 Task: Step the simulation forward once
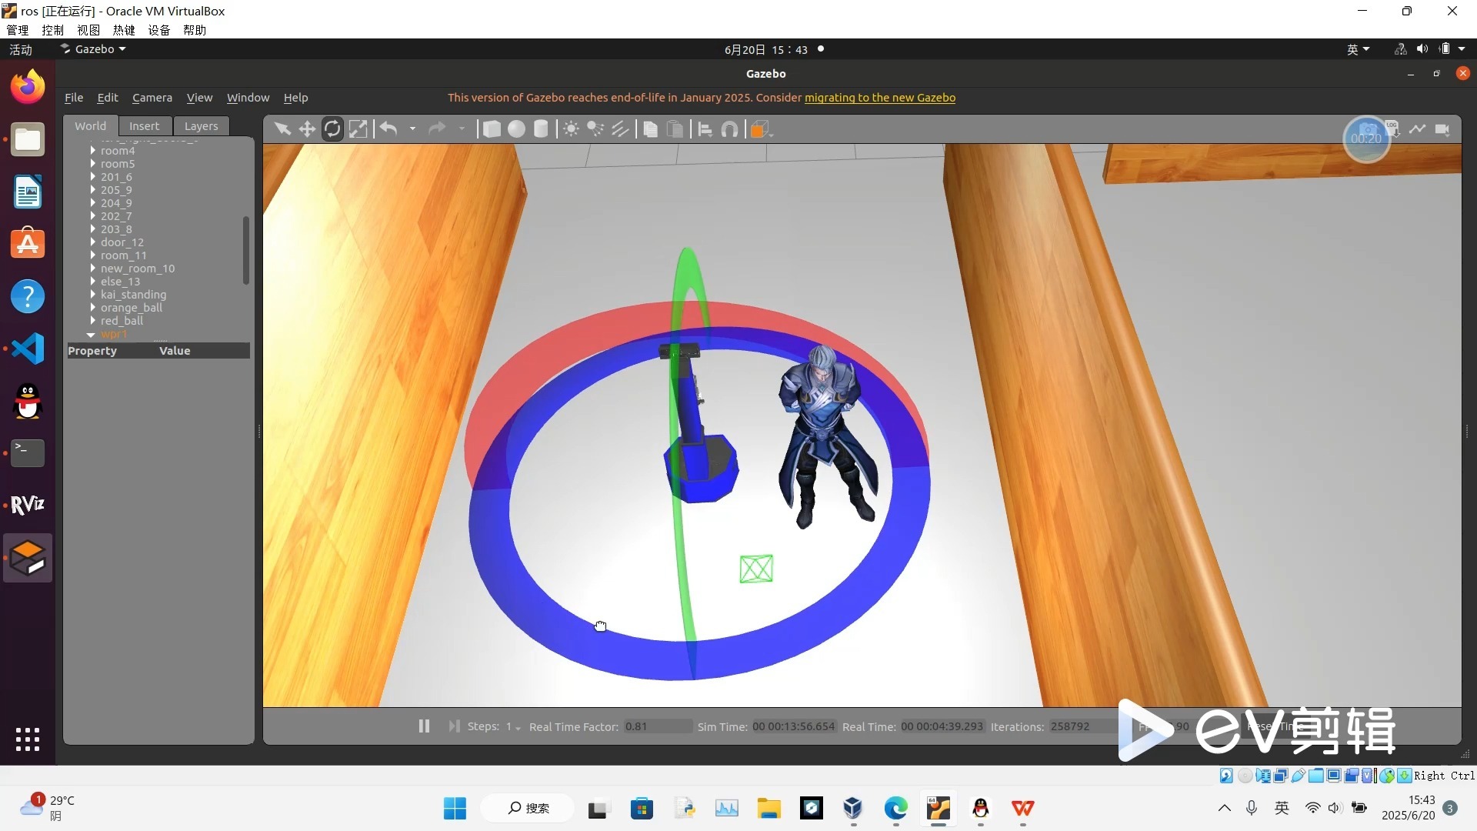tap(454, 726)
